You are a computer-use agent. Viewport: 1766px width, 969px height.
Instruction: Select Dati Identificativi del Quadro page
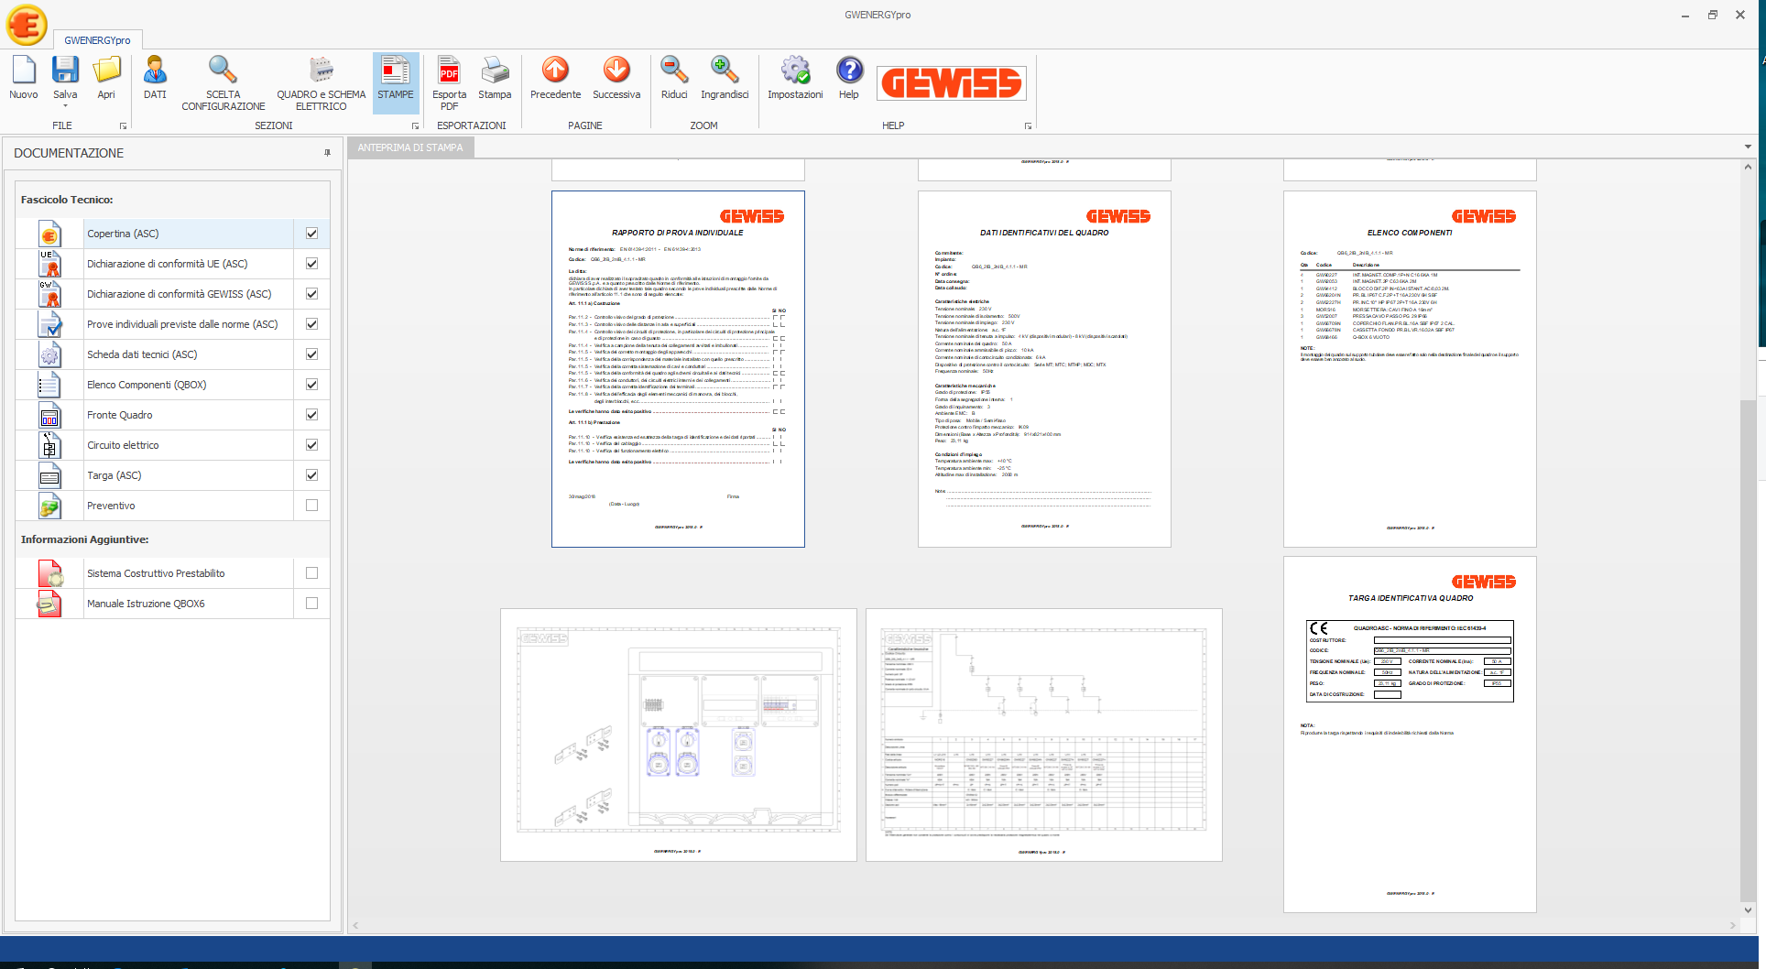[1044, 369]
